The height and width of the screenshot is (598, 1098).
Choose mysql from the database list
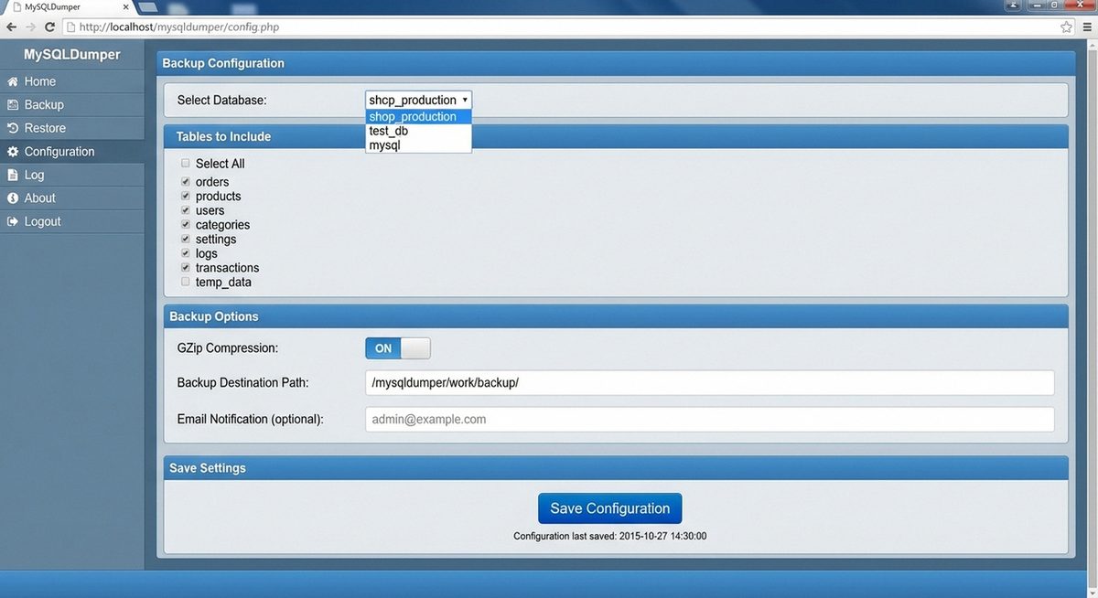[419, 145]
